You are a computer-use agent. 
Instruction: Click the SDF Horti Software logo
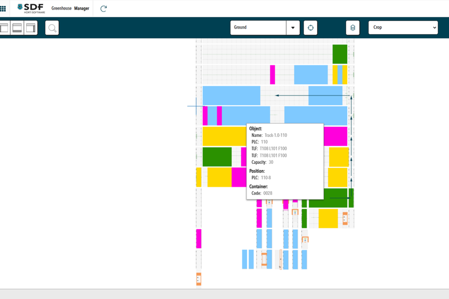[x=31, y=8]
